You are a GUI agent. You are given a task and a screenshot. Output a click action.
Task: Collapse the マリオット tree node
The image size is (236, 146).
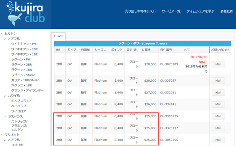click(x=2, y=135)
